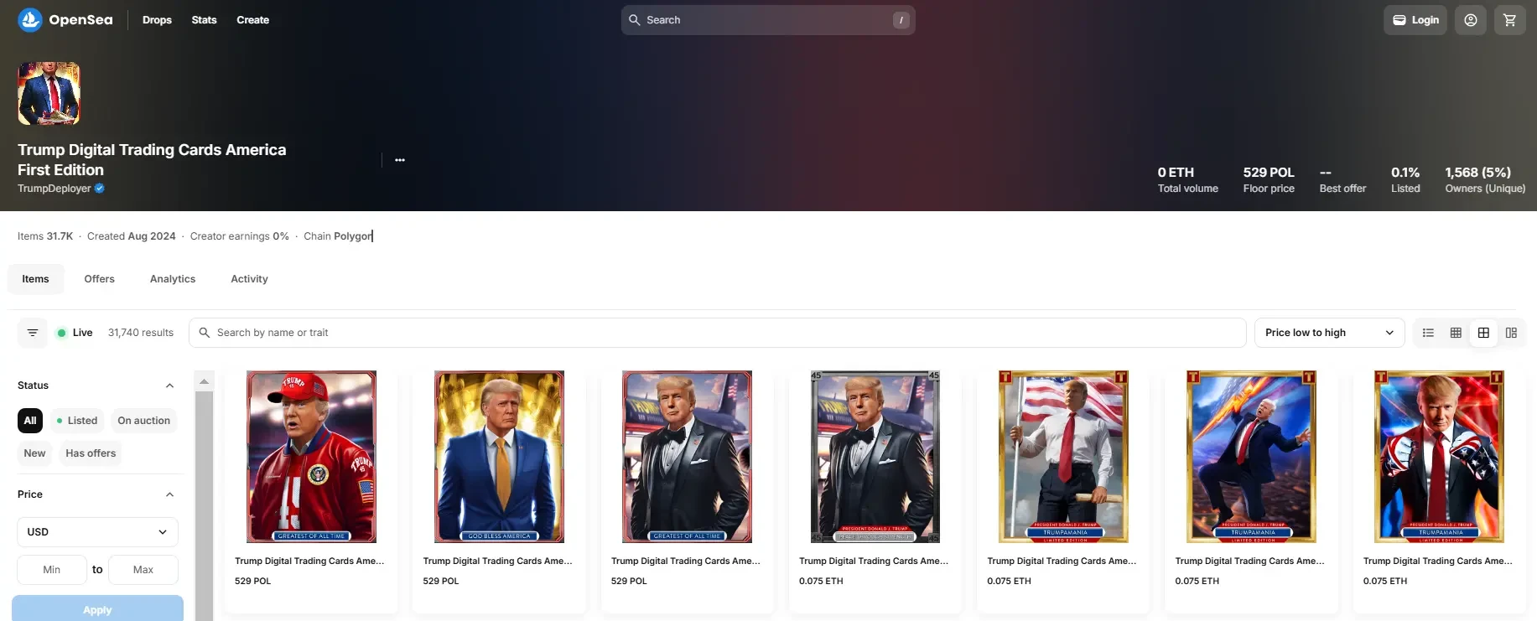The image size is (1537, 621).
Task: Click the Login button
Action: (x=1415, y=20)
